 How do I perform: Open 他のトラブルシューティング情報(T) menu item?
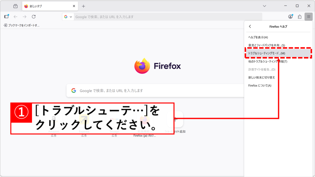(x=278, y=61)
